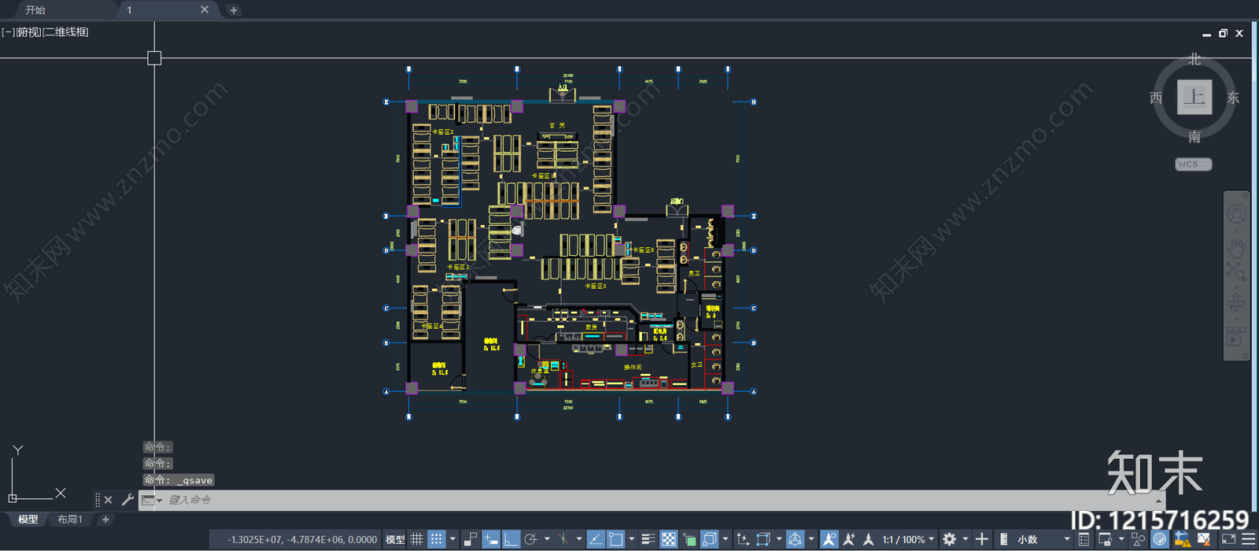1259x551 pixels.
Task: Click the selection cycling icon
Action: click(689, 539)
